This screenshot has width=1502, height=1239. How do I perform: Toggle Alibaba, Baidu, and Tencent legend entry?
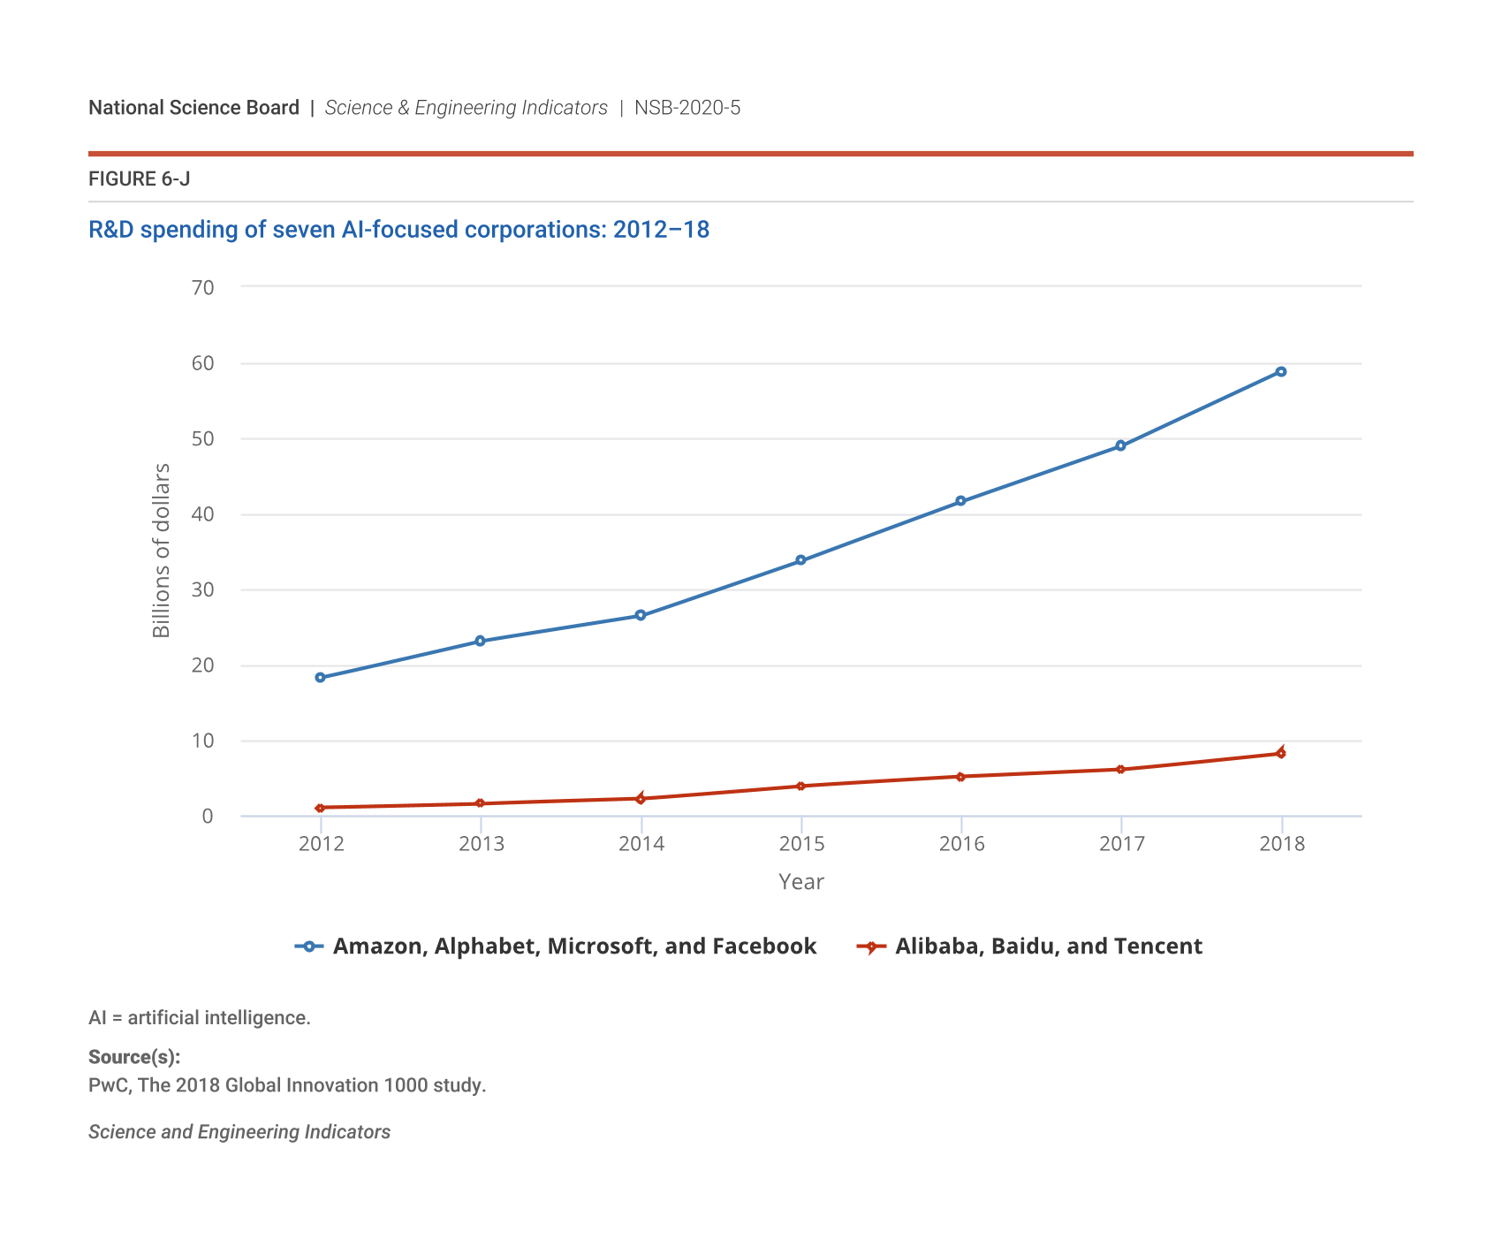1048,946
